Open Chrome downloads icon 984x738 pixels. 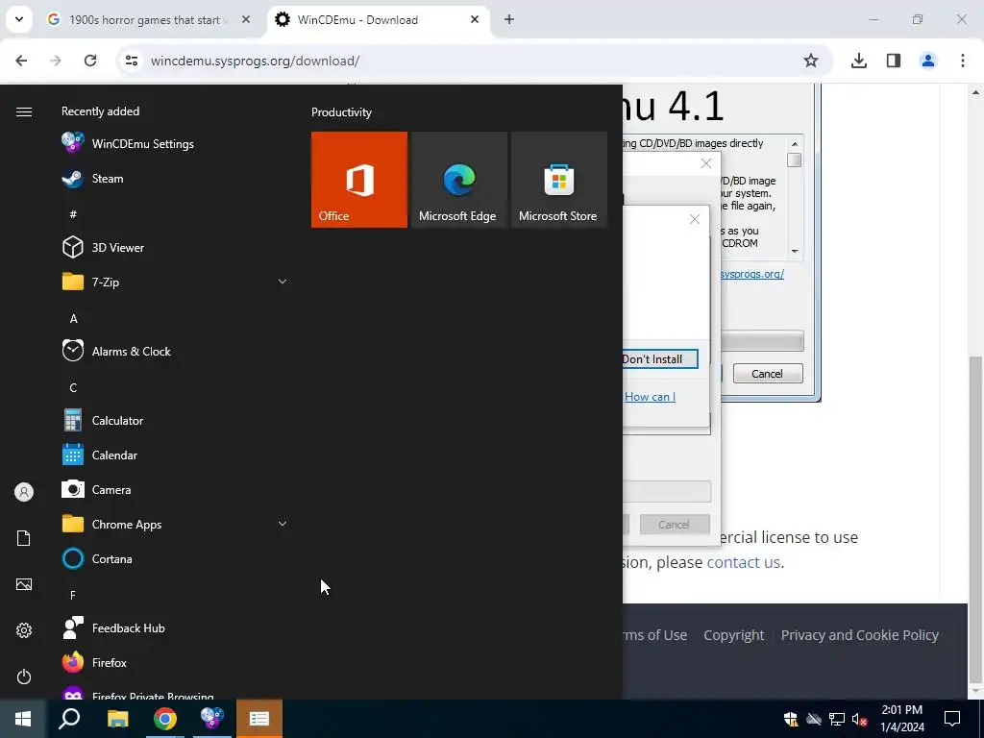pyautogui.click(x=858, y=61)
